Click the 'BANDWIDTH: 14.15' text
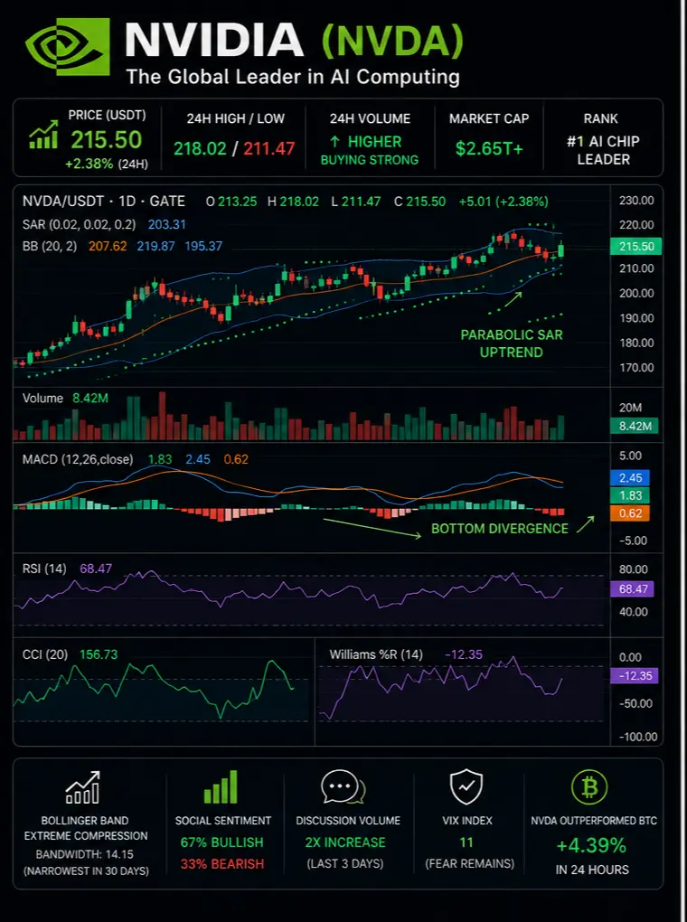 pos(85,854)
